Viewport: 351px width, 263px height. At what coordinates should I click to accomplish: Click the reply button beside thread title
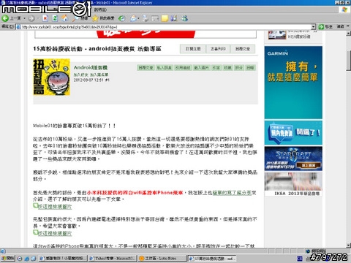(x=243, y=49)
